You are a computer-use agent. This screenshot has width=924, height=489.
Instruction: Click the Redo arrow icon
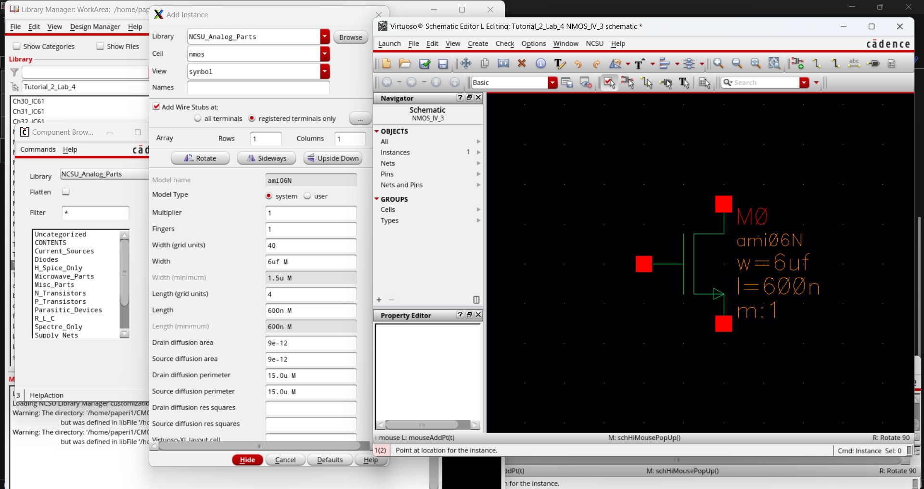(x=597, y=64)
